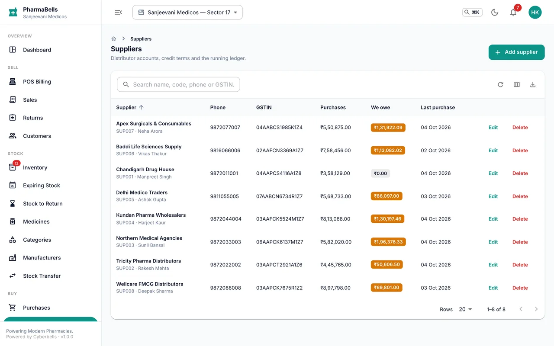Go to the next page of suppliers
The width and height of the screenshot is (554, 346).
tap(536, 309)
